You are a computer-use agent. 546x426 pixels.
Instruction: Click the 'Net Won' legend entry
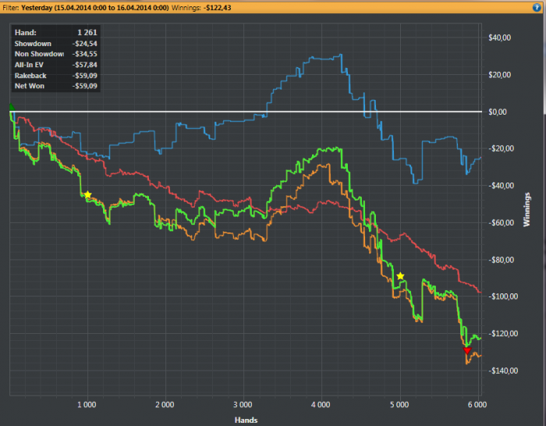[x=30, y=86]
